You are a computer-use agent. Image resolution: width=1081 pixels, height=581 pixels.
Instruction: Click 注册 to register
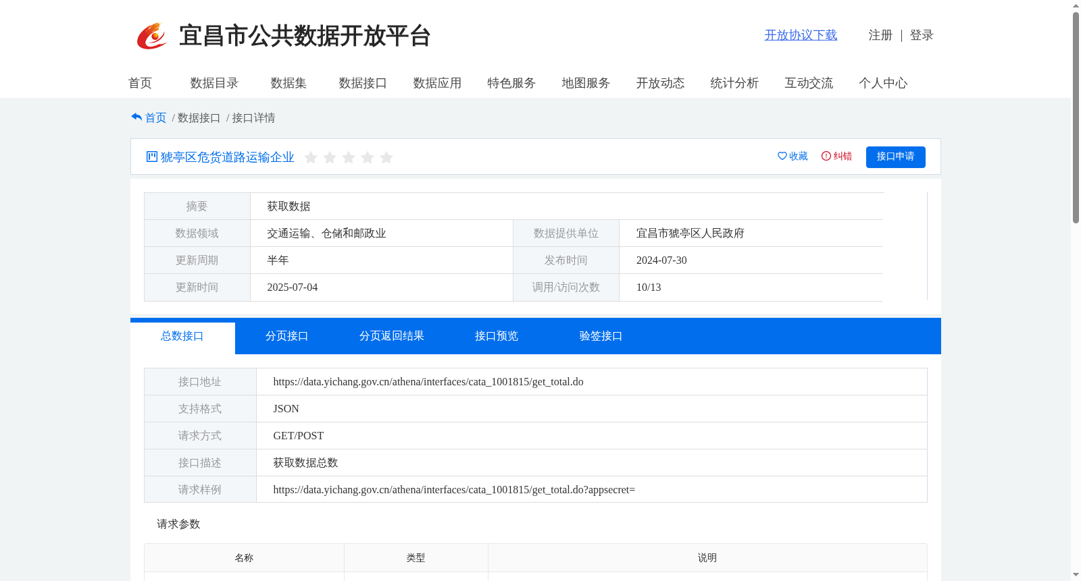click(x=880, y=35)
